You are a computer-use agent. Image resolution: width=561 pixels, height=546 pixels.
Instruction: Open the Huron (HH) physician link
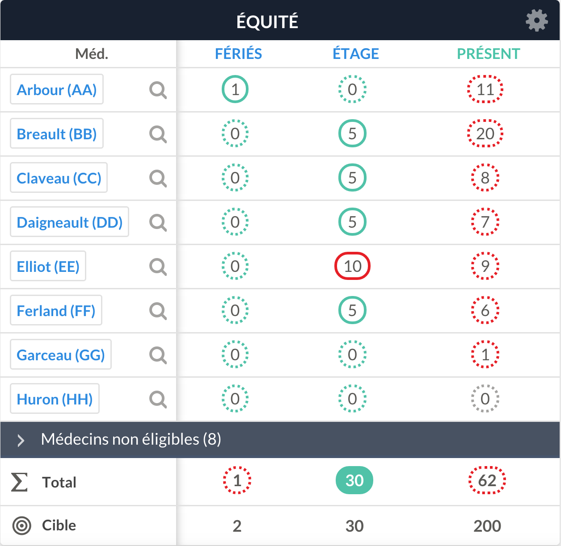point(55,399)
